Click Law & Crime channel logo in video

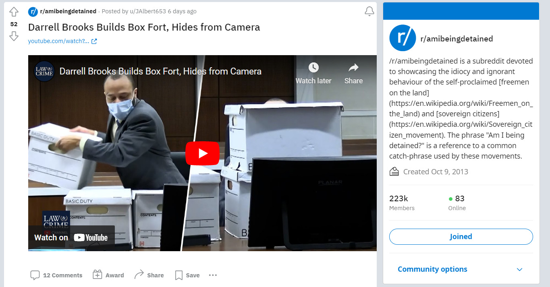click(x=44, y=72)
